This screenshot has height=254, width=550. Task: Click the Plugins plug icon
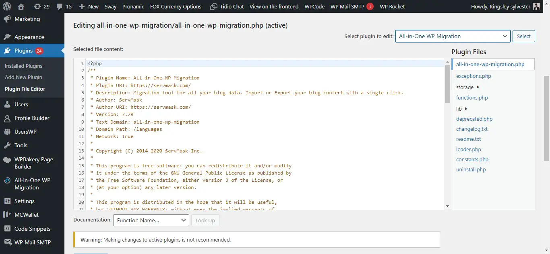7,51
